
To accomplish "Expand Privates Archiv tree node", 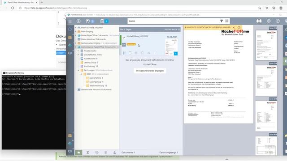I will coord(78,51).
